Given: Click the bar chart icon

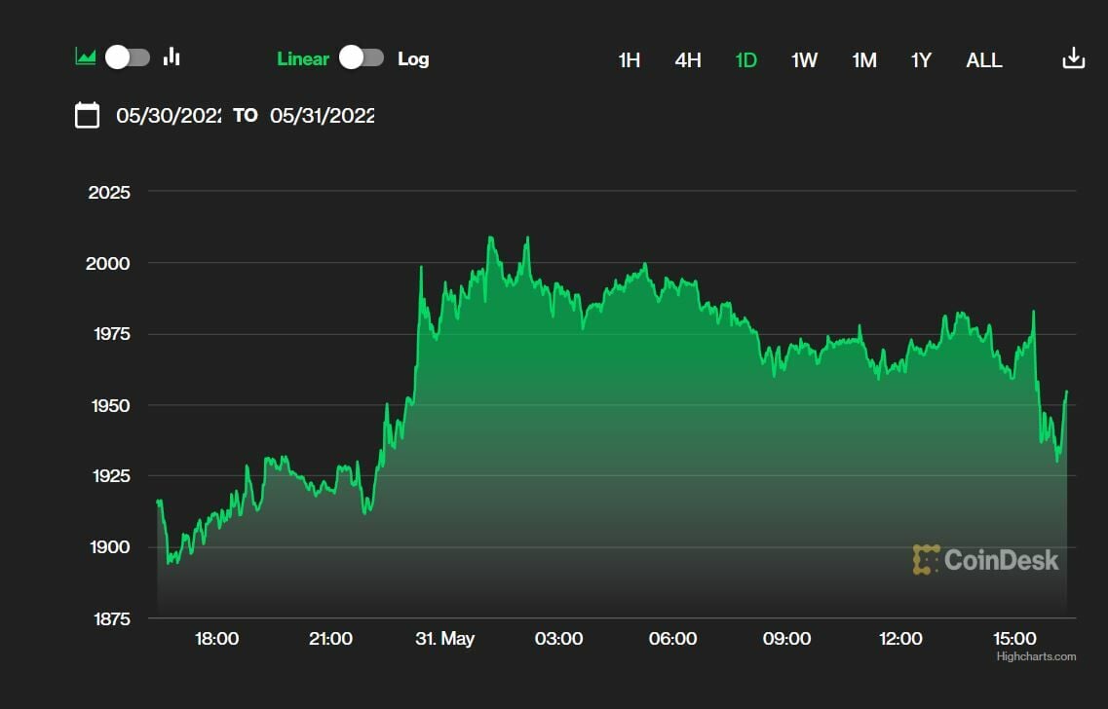Looking at the screenshot, I should [x=172, y=57].
